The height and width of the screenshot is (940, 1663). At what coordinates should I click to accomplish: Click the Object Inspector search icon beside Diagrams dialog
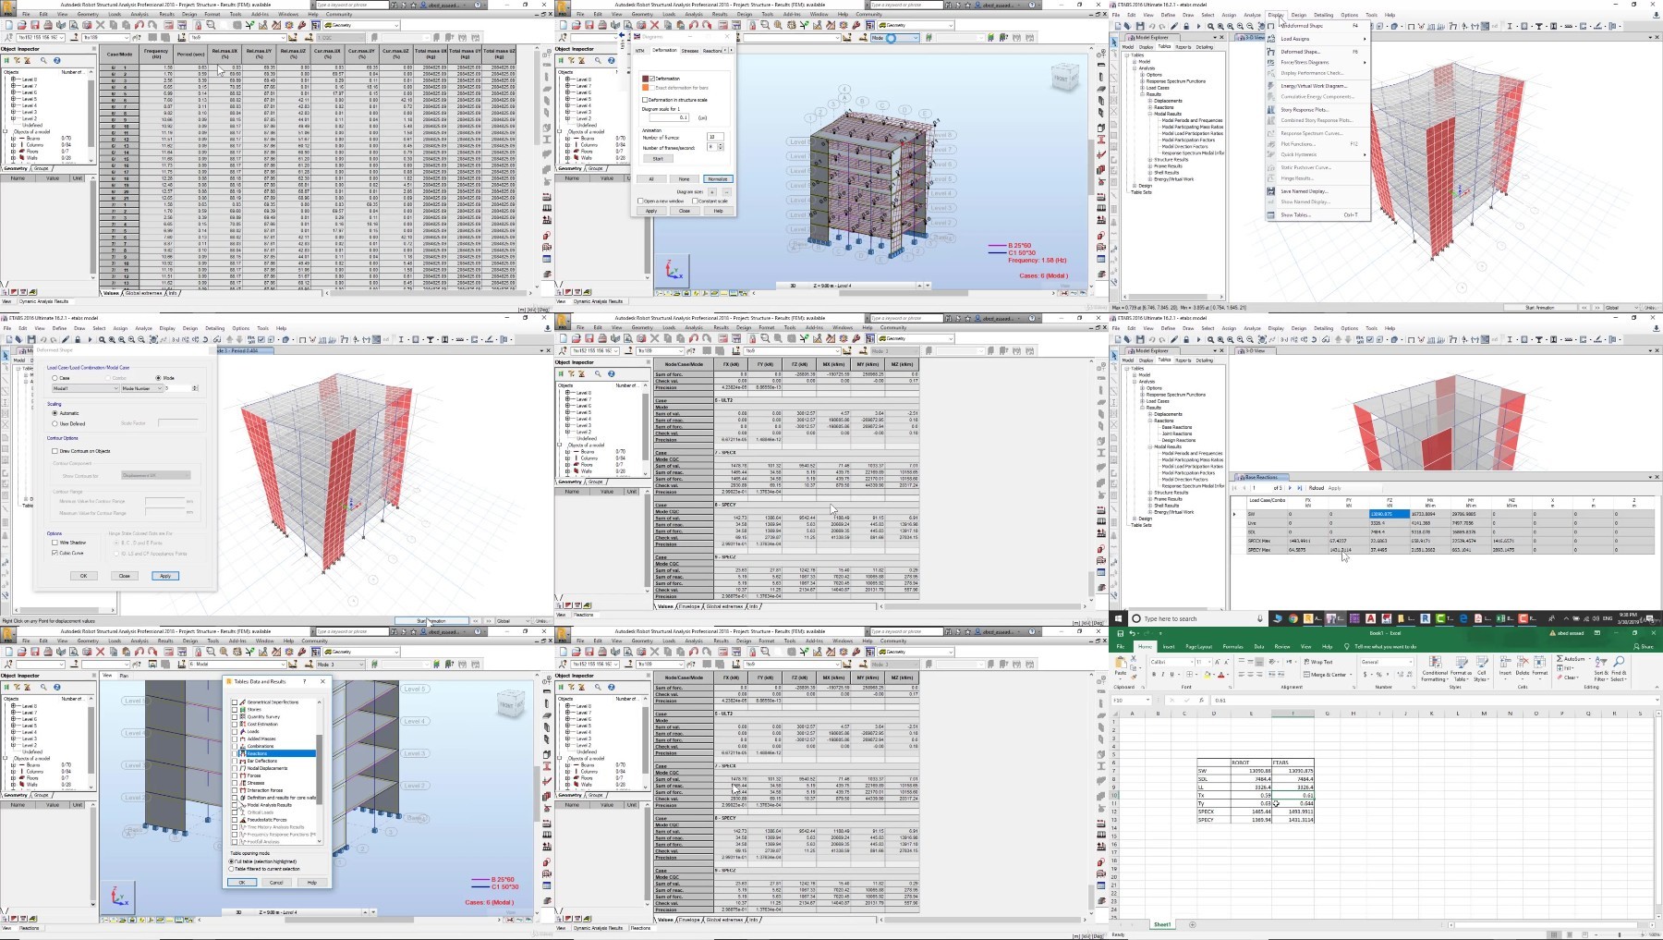click(x=598, y=60)
